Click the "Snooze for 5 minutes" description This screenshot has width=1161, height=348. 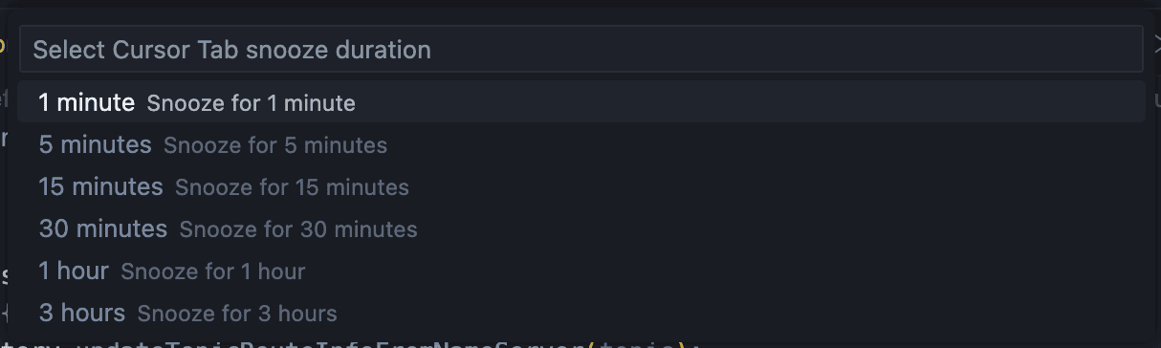(275, 145)
